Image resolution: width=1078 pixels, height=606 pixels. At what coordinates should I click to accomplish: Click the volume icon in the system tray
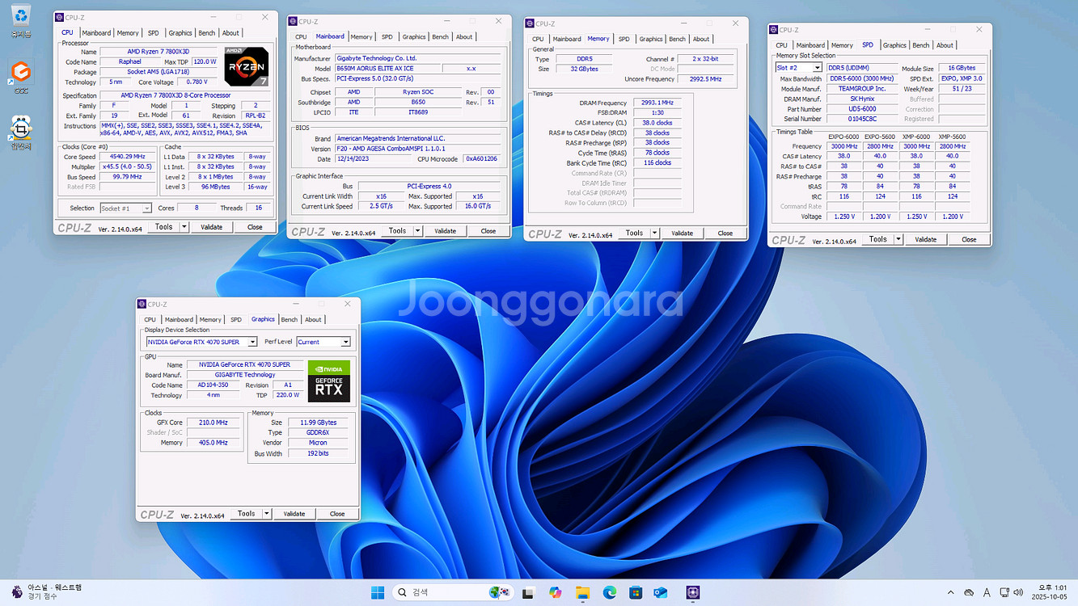(x=1017, y=592)
